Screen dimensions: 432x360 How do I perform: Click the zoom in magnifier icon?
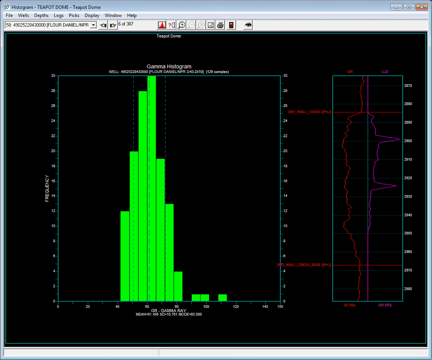[x=182, y=25]
